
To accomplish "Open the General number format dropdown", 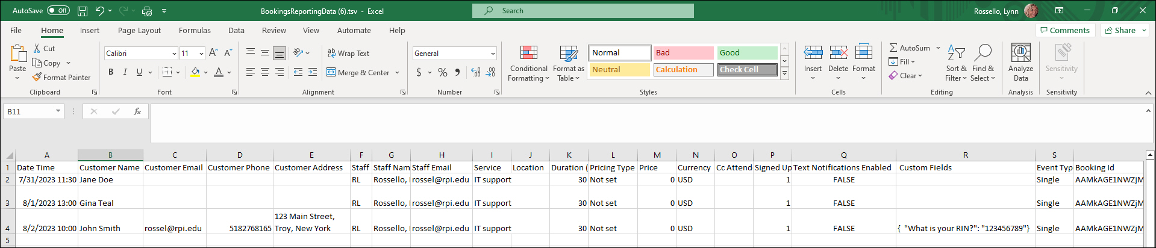I will click(x=493, y=54).
